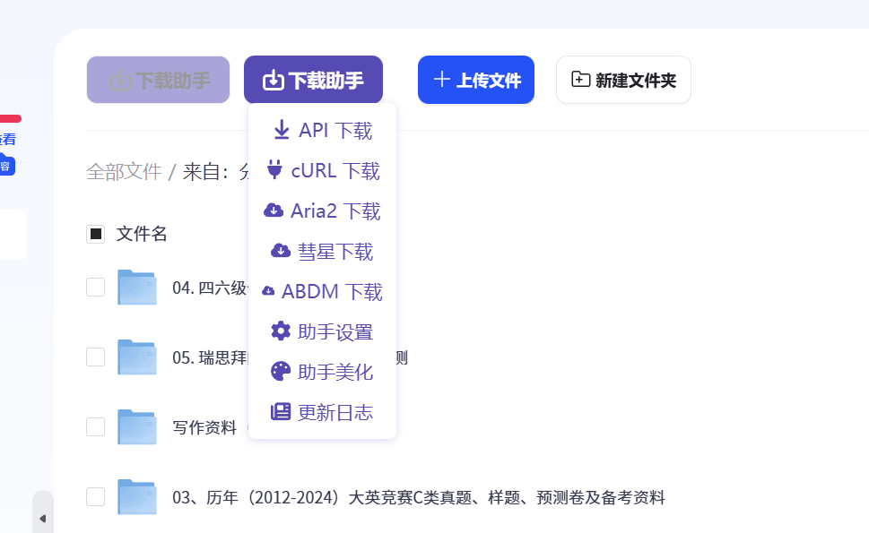Screen dimensions: 869x533
Task: Click the download arrow icon beside API 下载
Action: (282, 131)
